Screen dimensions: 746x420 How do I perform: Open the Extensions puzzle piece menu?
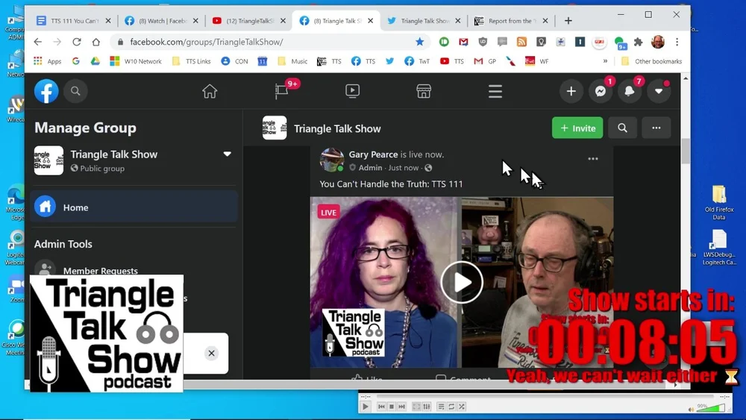(638, 42)
